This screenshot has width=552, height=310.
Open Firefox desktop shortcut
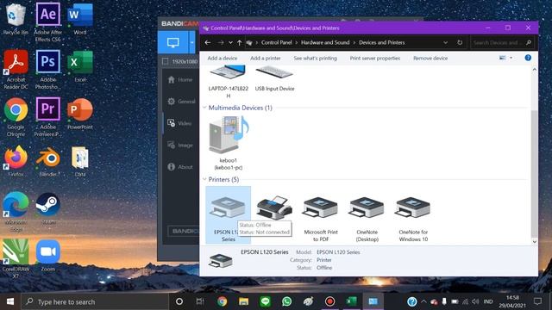tap(16, 161)
